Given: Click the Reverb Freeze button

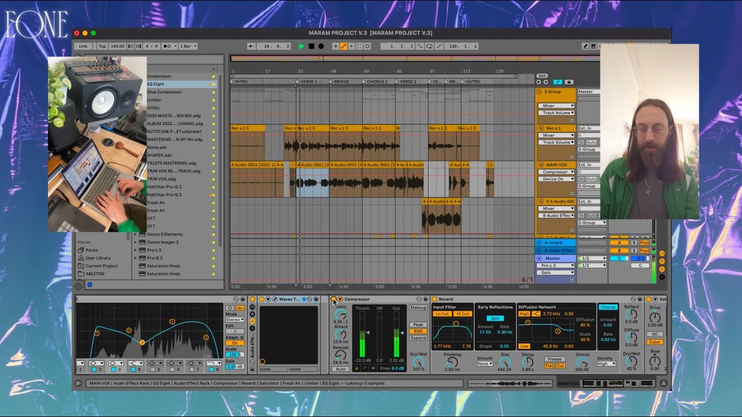Looking at the screenshot, I should coord(555,359).
